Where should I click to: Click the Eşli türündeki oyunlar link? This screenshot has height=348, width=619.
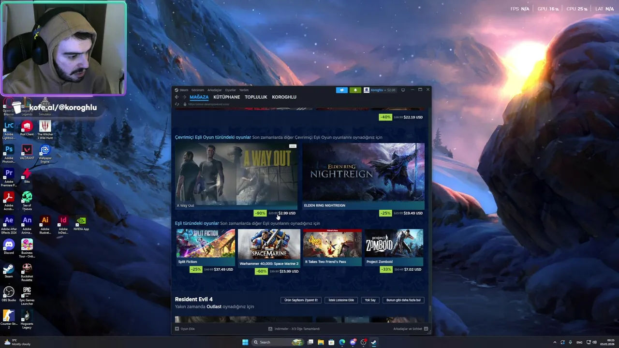click(197, 223)
